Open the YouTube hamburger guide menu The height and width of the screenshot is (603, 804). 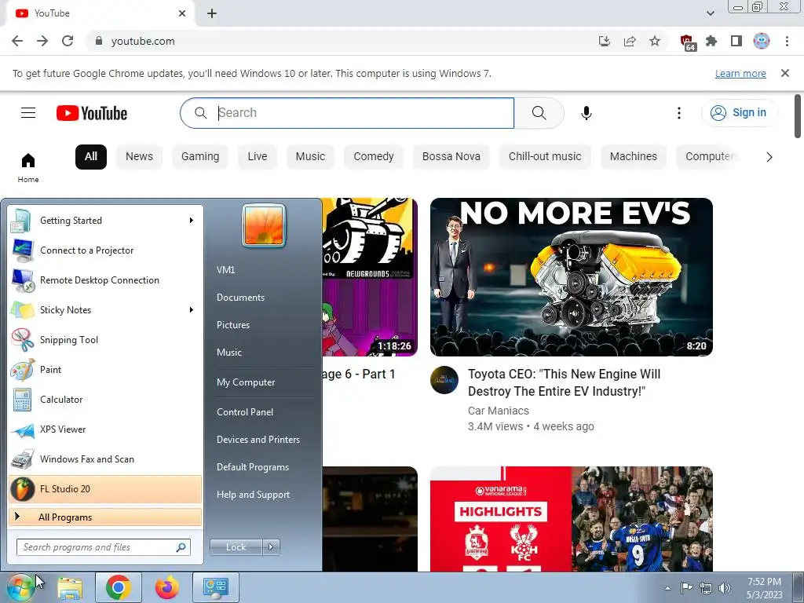tap(28, 113)
